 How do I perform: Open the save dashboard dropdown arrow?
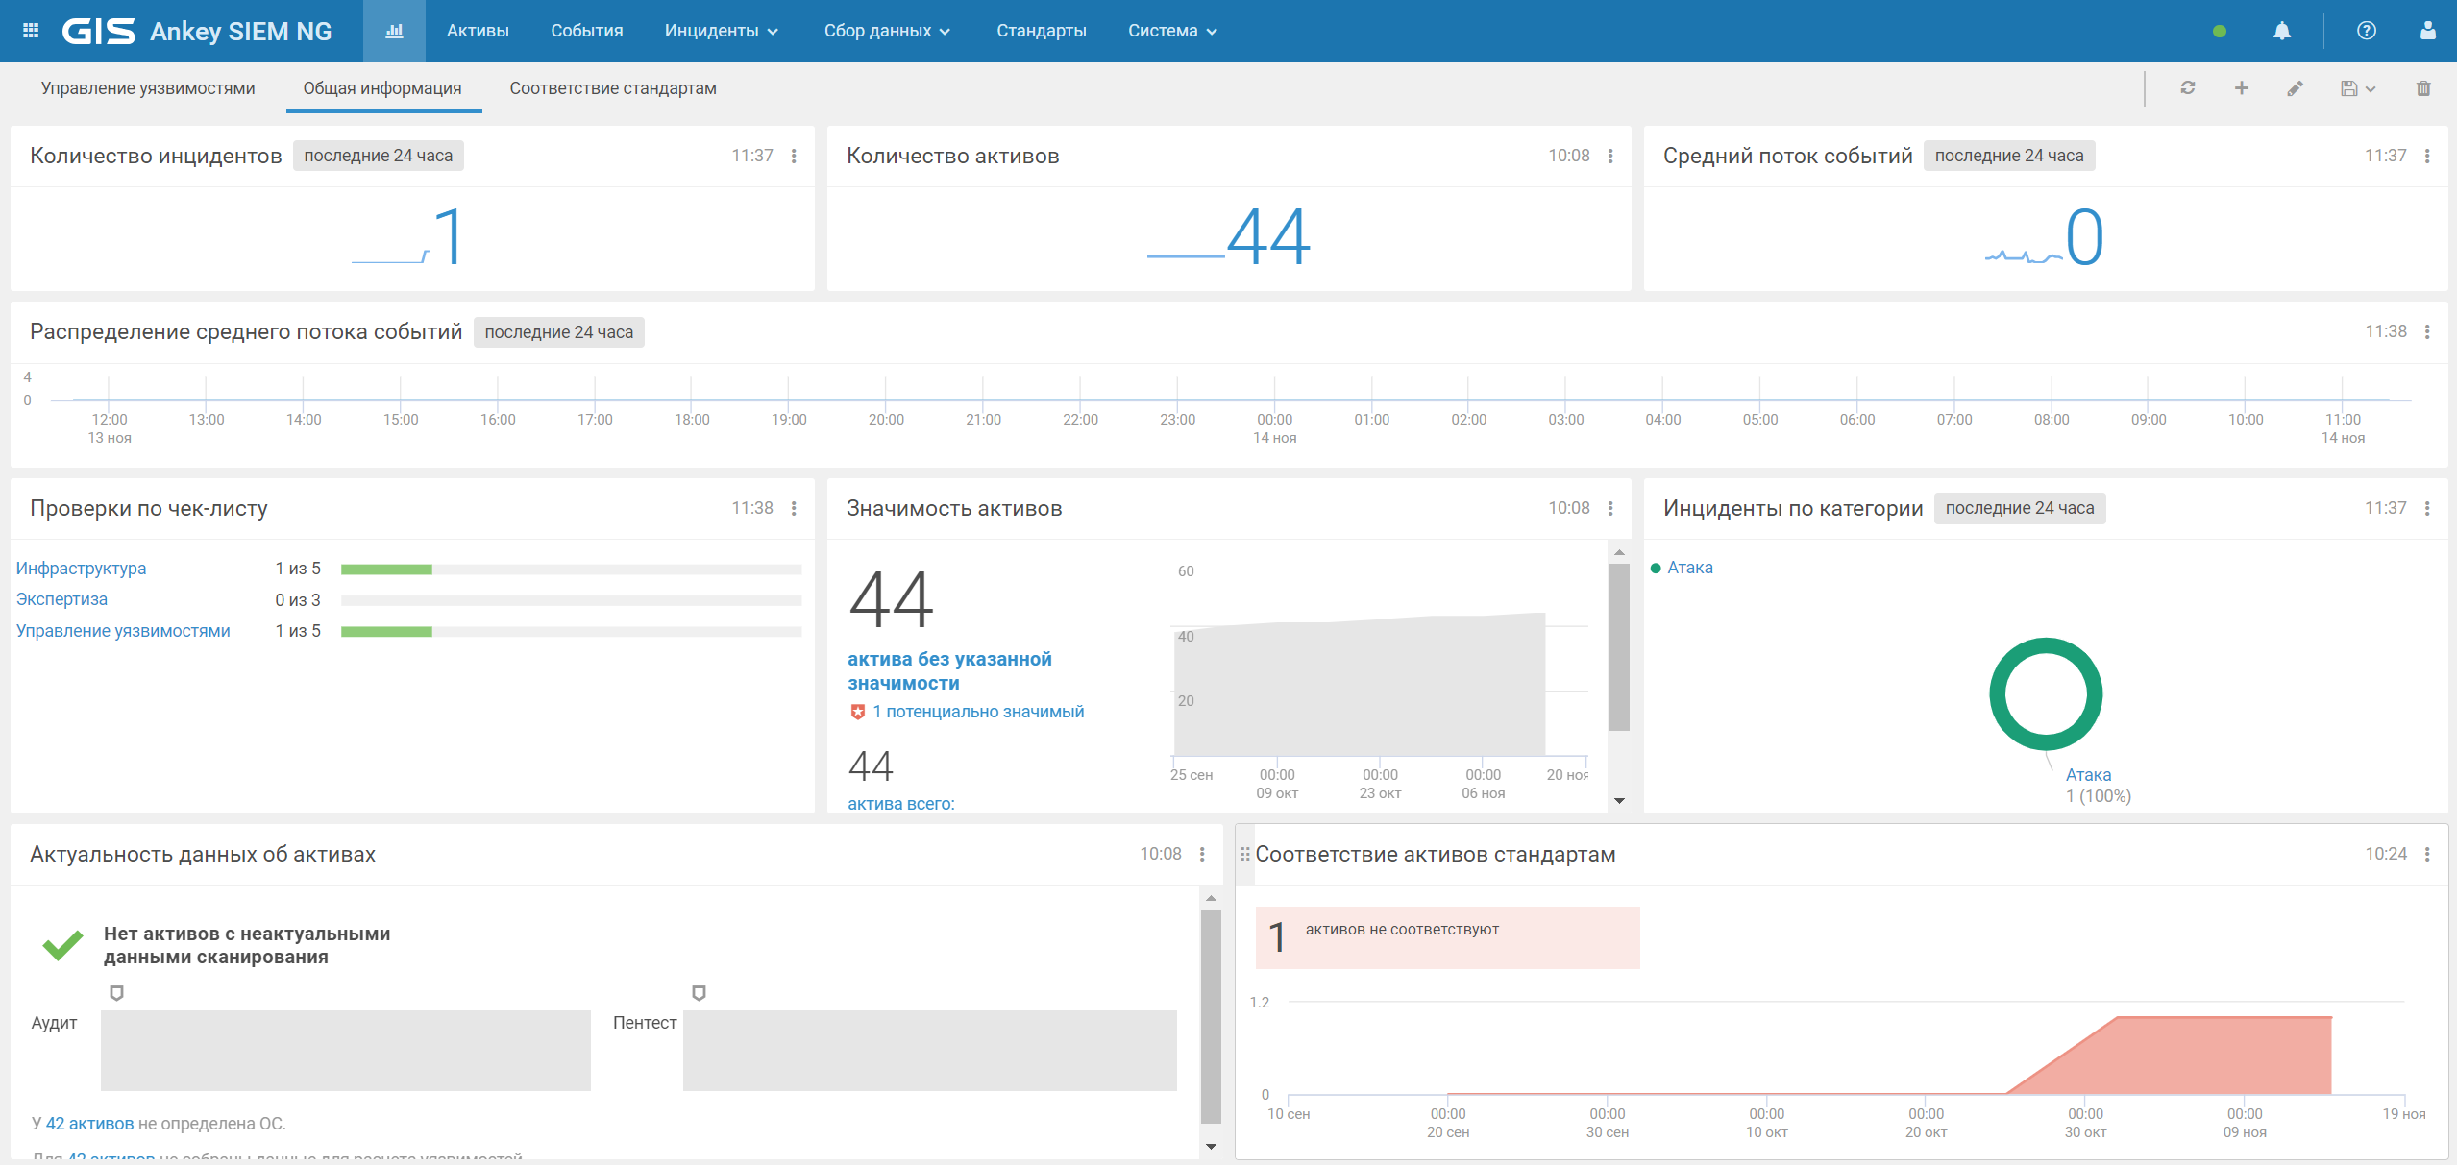point(2371,88)
